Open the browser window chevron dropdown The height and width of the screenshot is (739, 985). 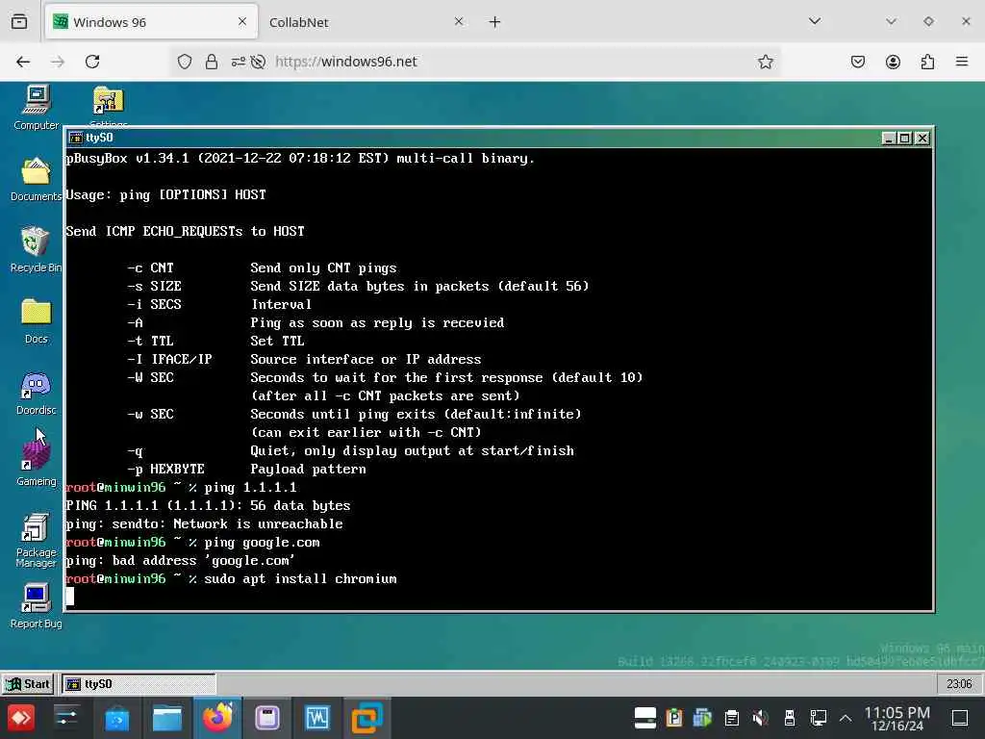click(x=891, y=21)
